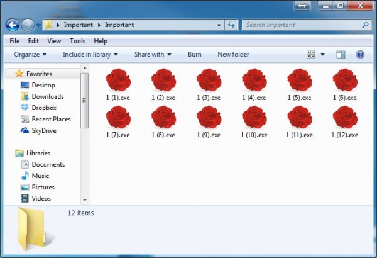This screenshot has width=377, height=258.
Task: Select the 1 (12).exe file icon
Action: pos(344,118)
